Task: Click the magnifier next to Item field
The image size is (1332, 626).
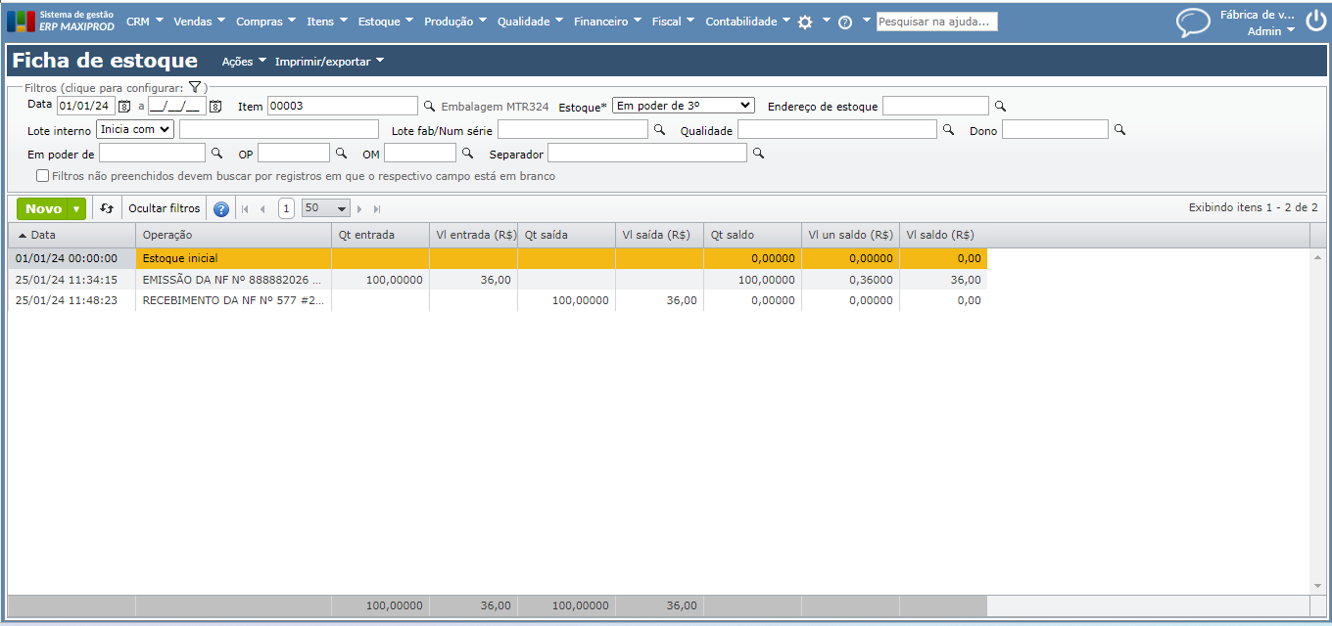Action: (x=429, y=106)
